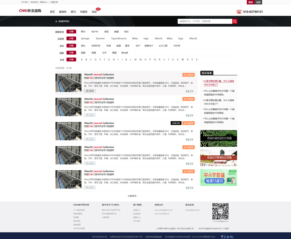Select 不限 in the 国家 row
The image size is (291, 239).
(x=71, y=53)
